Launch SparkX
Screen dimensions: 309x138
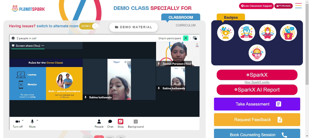[257, 75]
